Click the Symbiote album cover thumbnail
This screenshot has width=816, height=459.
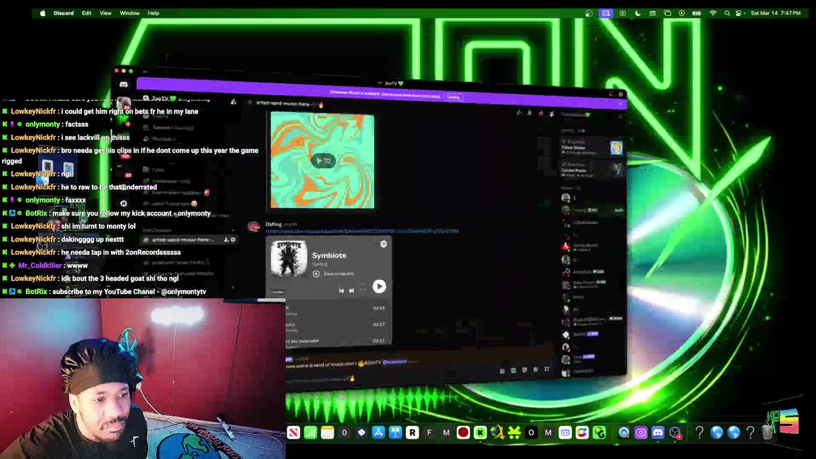tap(289, 259)
